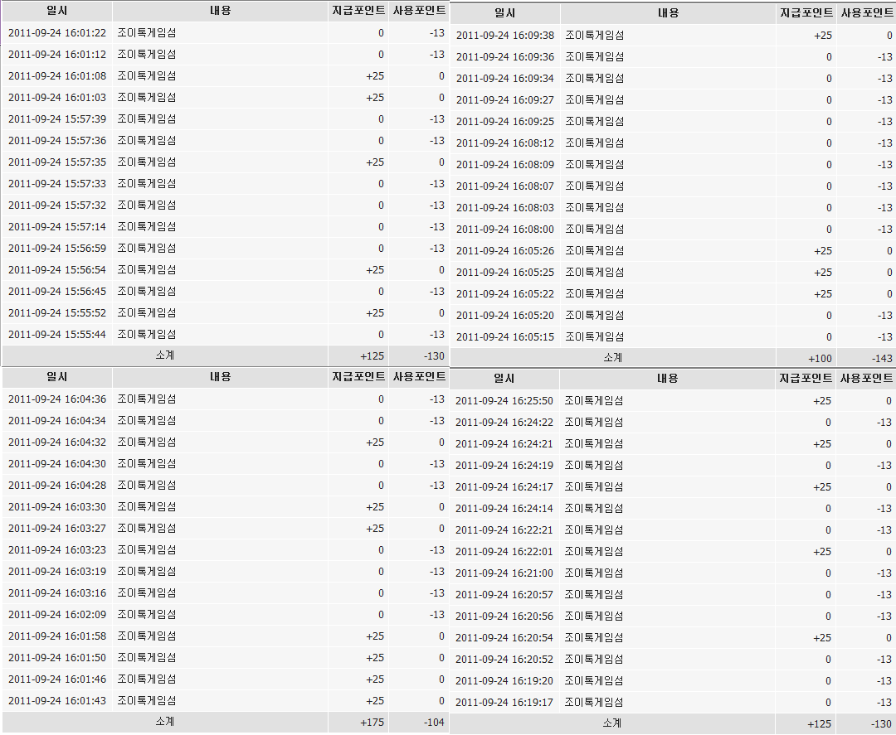896x735 pixels.
Task: Click the subtotal value +100
Action: [821, 358]
